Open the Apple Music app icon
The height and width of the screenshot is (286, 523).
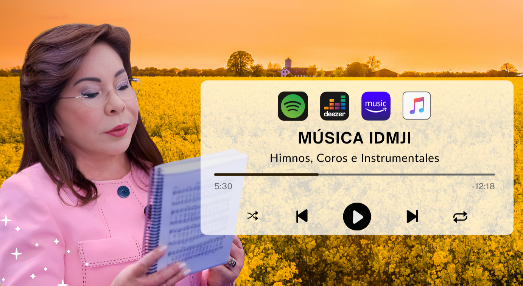[x=416, y=106]
